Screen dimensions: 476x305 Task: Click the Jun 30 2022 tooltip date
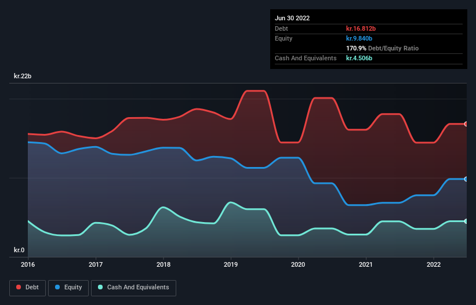tap(292, 18)
